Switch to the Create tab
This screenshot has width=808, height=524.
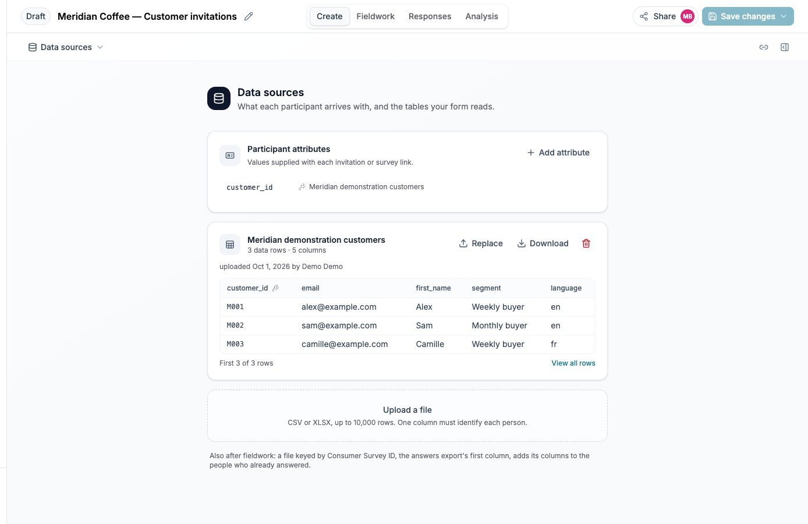point(329,16)
